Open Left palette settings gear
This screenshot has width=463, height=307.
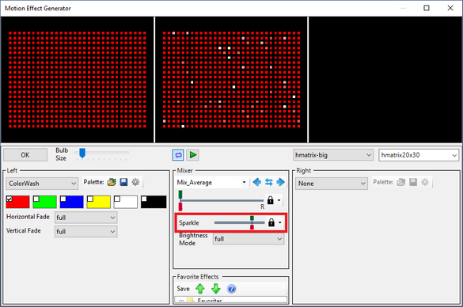tap(135, 182)
